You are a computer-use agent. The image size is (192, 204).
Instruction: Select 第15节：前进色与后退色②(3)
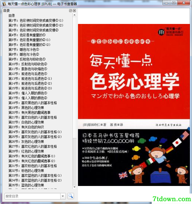pyautogui.click(x=30, y=88)
